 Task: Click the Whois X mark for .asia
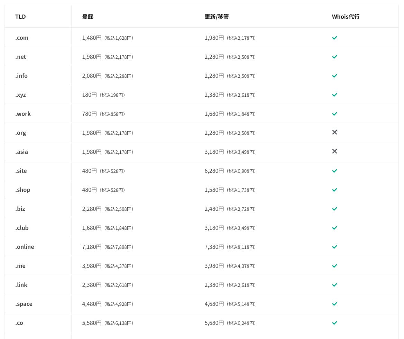pos(334,151)
